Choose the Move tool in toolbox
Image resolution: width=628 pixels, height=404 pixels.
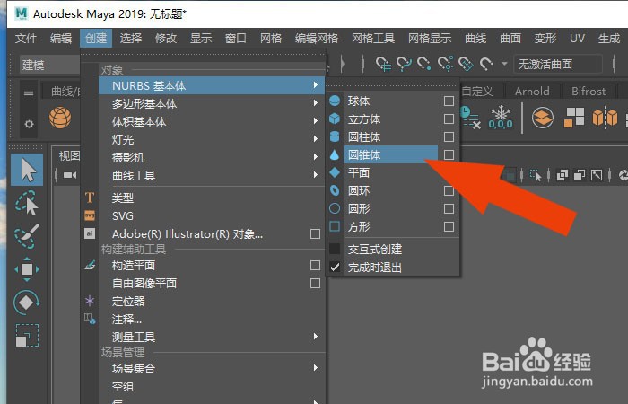pyautogui.click(x=27, y=269)
